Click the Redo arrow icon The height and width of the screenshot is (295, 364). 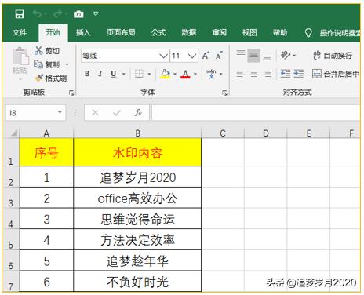(x=58, y=14)
